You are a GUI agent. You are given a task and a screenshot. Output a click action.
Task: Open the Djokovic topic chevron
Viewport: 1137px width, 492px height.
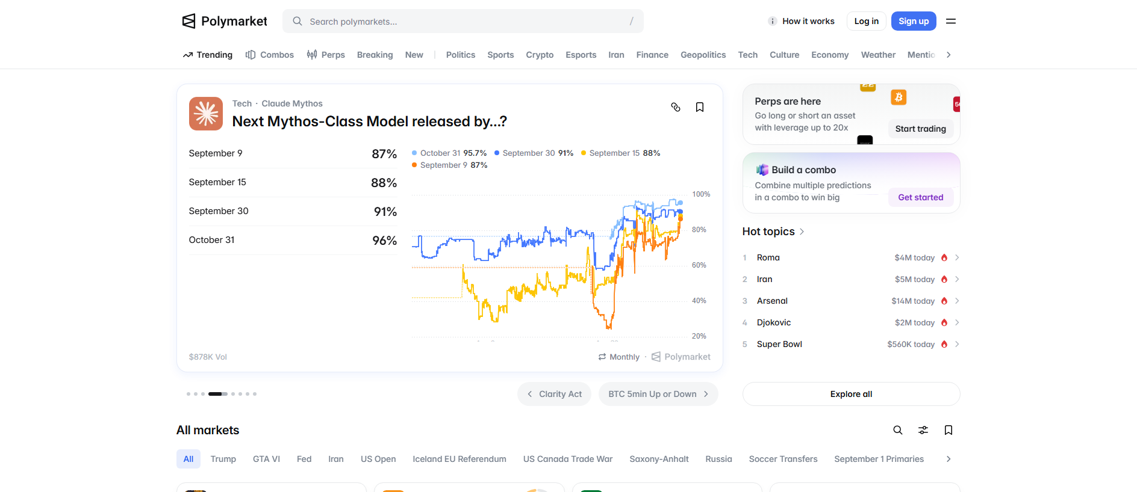point(957,322)
